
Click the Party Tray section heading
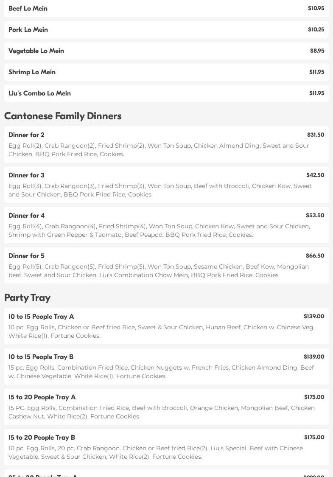27,297
